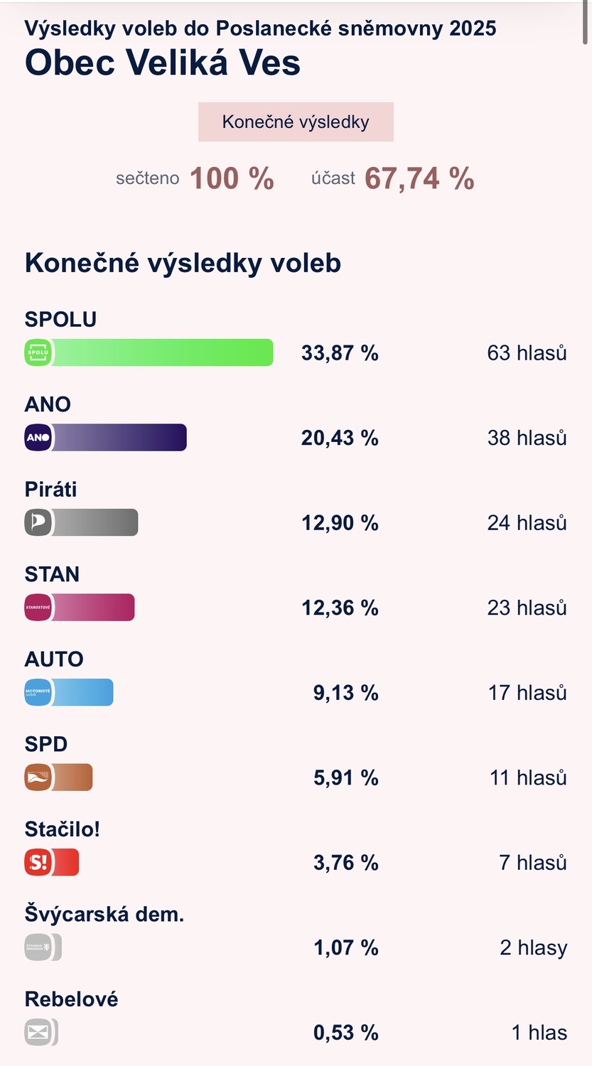Click the page scrollbar at top right
The width and height of the screenshot is (592, 1066).
(x=586, y=21)
